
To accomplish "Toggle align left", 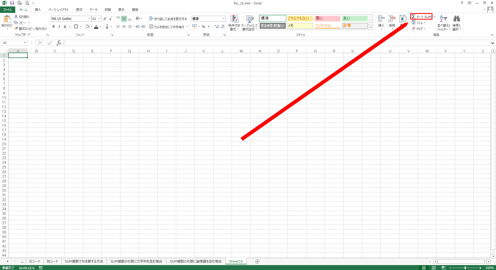I will (x=118, y=27).
